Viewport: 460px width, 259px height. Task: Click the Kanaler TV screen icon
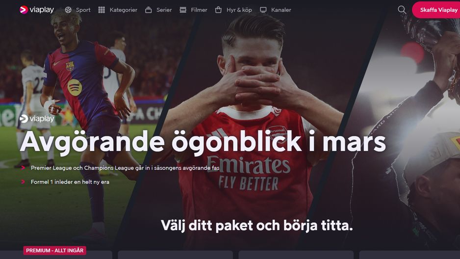[263, 10]
